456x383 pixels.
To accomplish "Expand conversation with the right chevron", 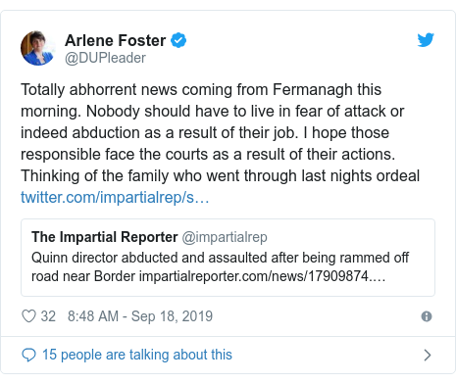I will [427, 355].
